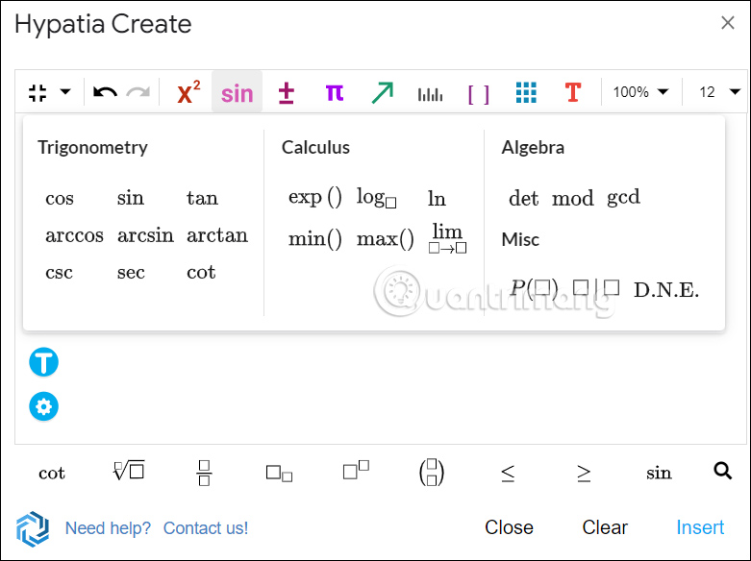
Task: Insert the arctan function
Action: [217, 235]
